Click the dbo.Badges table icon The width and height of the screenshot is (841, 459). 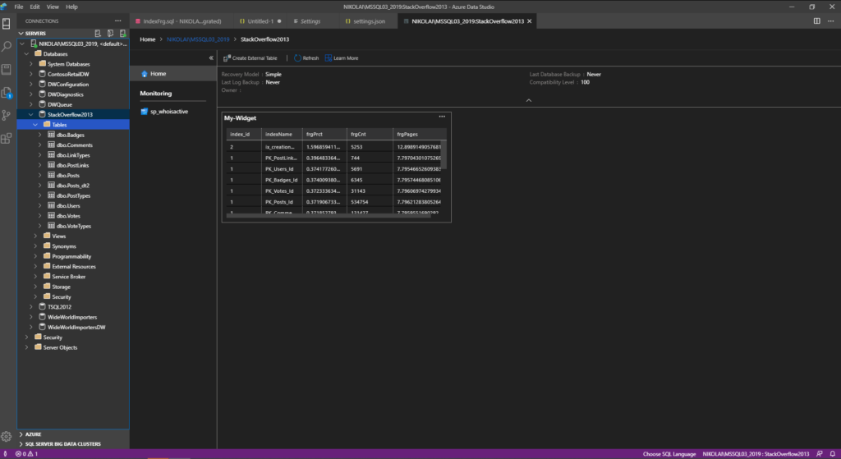click(52, 135)
